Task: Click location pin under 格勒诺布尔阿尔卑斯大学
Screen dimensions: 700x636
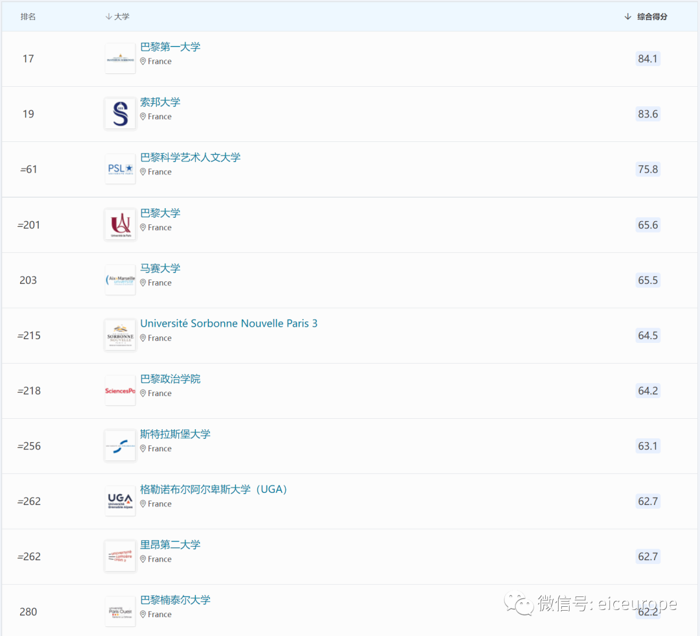Action: [x=143, y=504]
